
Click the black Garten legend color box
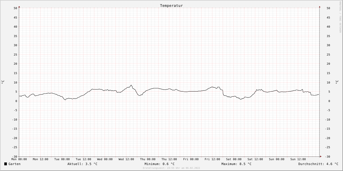5,164
